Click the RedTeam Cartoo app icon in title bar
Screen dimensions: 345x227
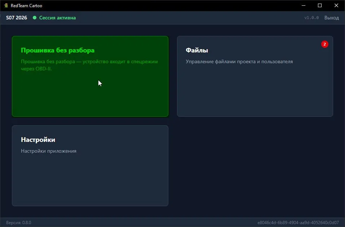tap(6, 5)
